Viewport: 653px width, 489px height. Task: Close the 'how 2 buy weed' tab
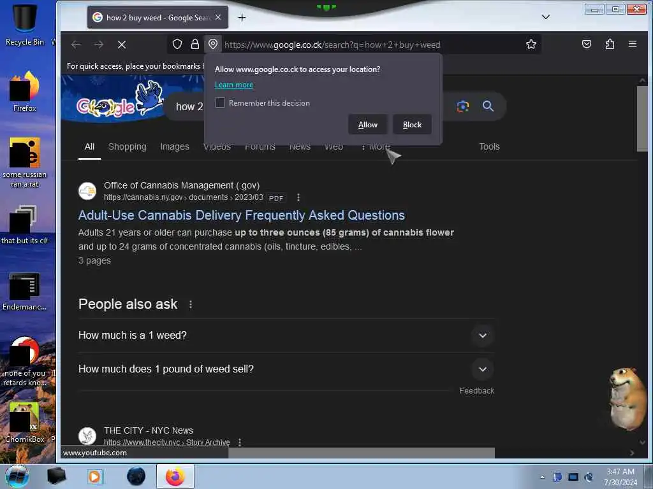(218, 17)
